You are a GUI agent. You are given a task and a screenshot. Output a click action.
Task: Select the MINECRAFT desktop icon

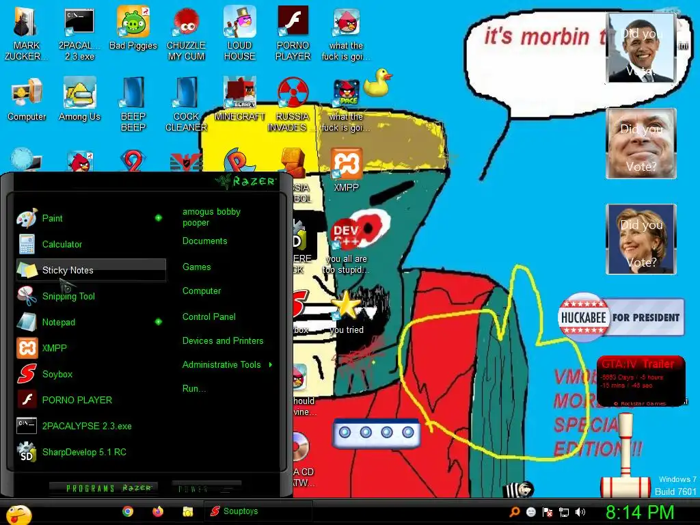(x=240, y=99)
